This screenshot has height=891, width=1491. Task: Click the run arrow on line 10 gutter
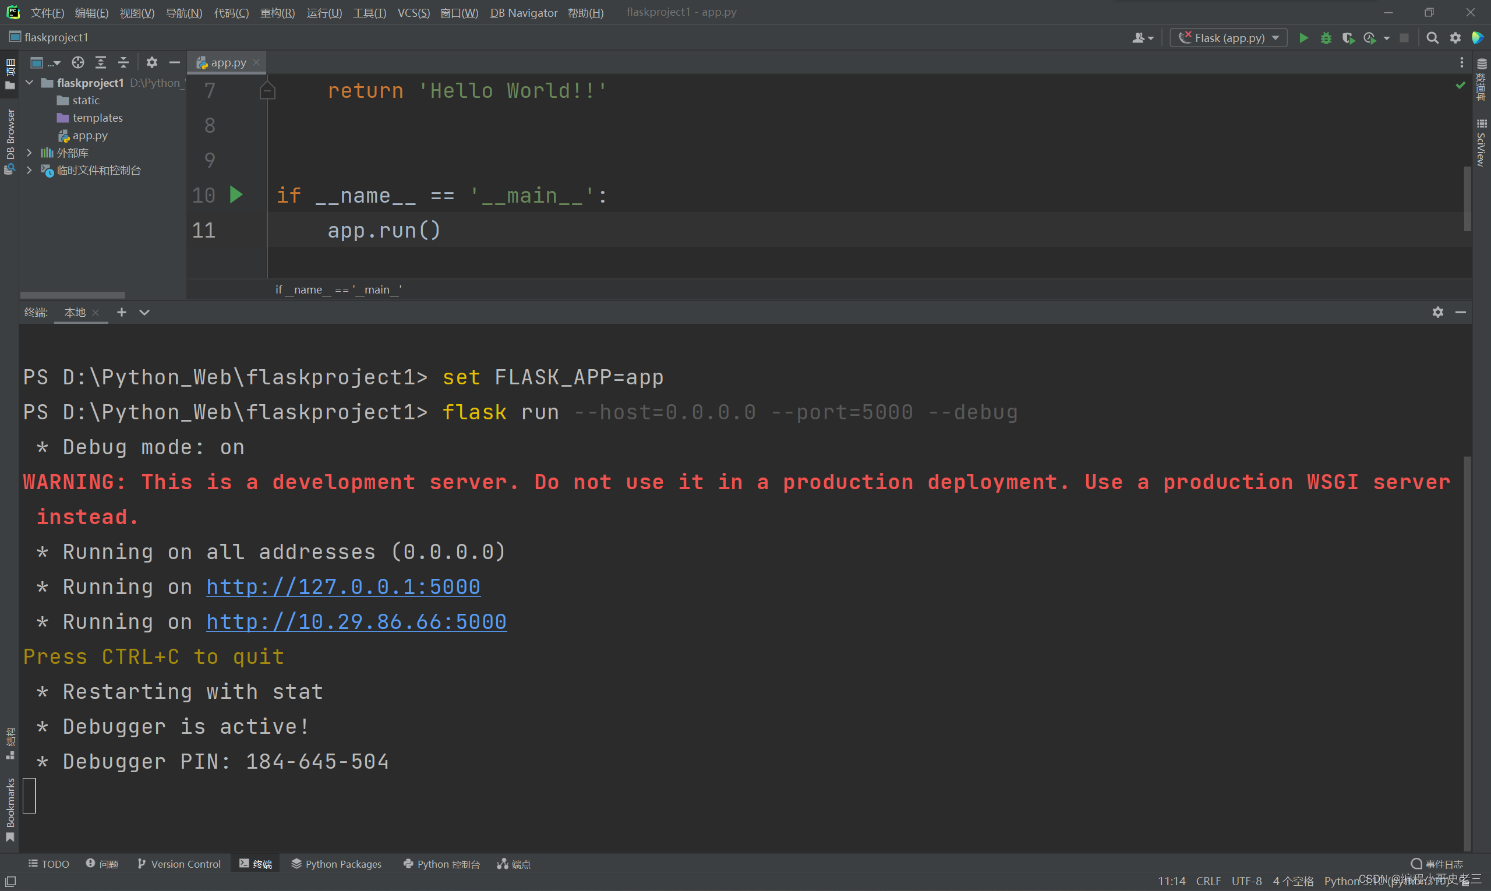click(236, 195)
